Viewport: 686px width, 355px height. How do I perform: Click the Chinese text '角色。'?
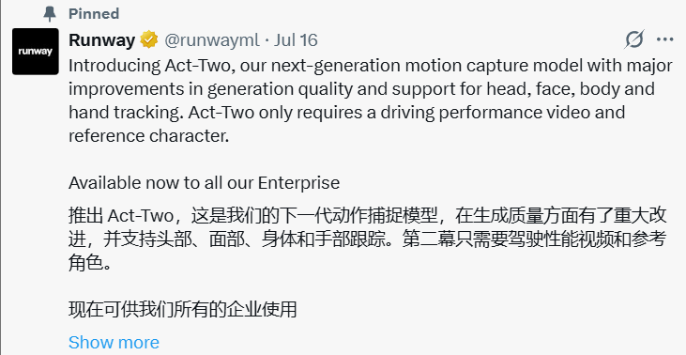(90, 263)
